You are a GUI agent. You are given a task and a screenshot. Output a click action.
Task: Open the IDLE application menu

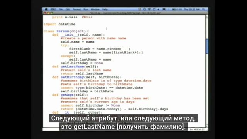point(53,9)
